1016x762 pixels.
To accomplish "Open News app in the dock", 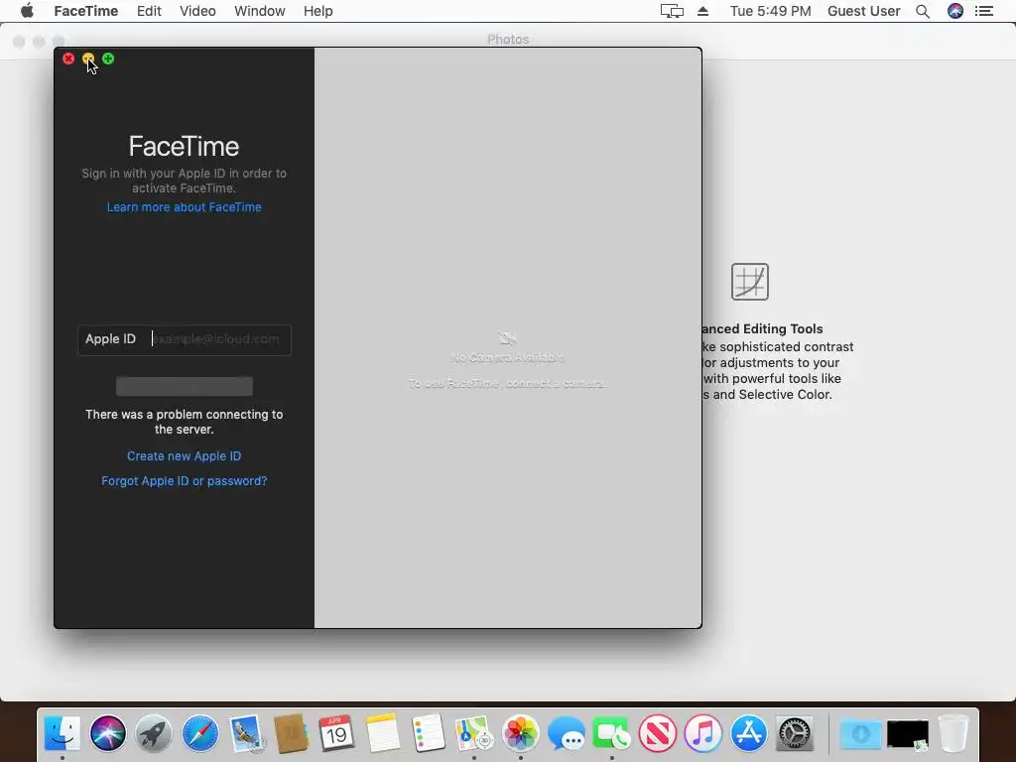I will (657, 733).
